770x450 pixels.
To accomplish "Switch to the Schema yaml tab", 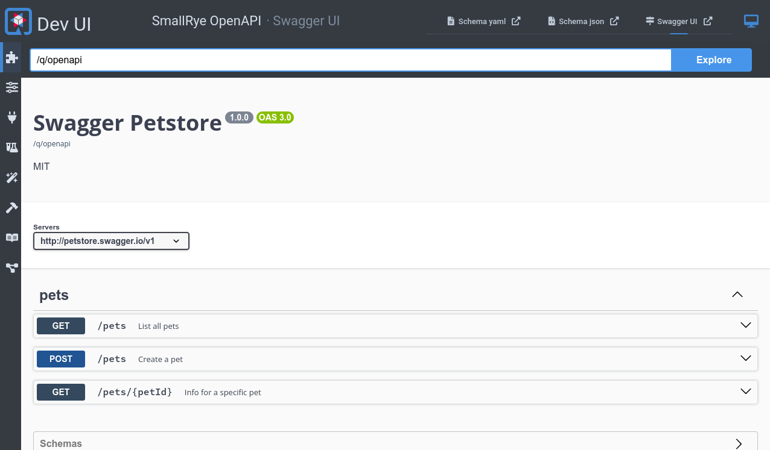I will pos(483,21).
